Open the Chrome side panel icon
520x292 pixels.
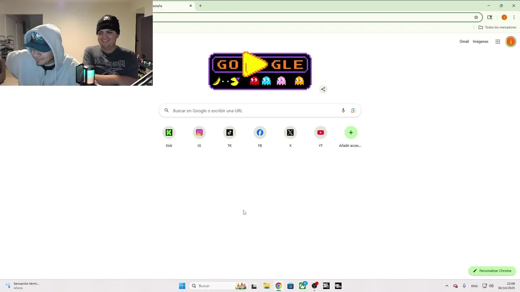pyautogui.click(x=490, y=17)
